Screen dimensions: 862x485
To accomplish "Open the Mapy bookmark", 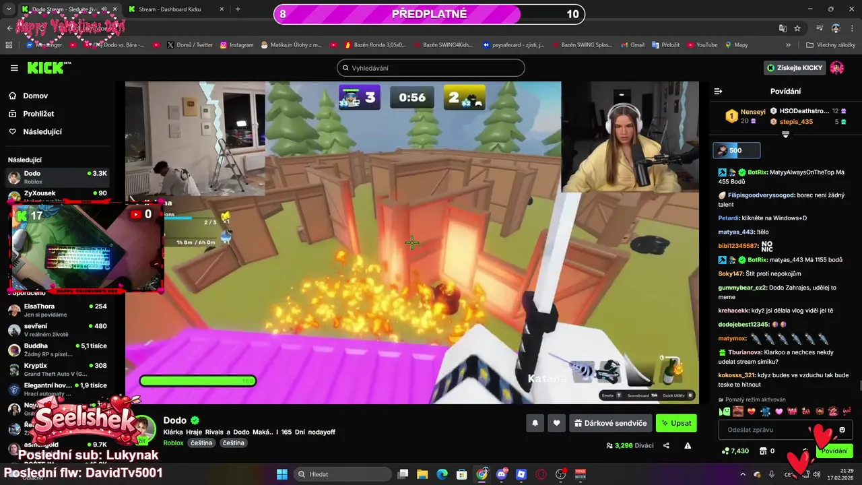I will tap(736, 44).
